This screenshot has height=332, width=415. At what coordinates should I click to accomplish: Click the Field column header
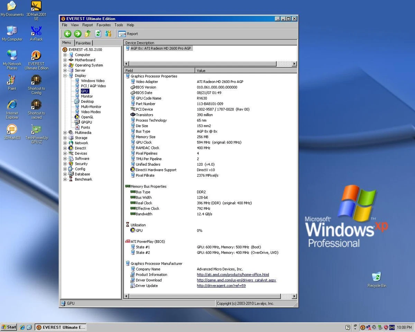(x=159, y=71)
